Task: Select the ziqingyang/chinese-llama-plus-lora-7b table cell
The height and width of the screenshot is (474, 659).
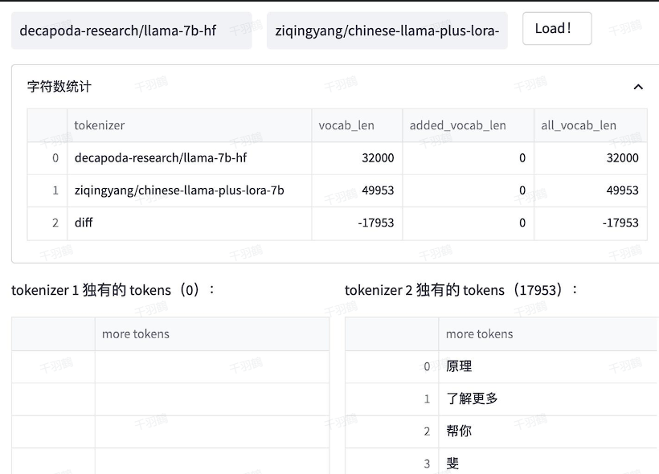Action: (x=189, y=190)
